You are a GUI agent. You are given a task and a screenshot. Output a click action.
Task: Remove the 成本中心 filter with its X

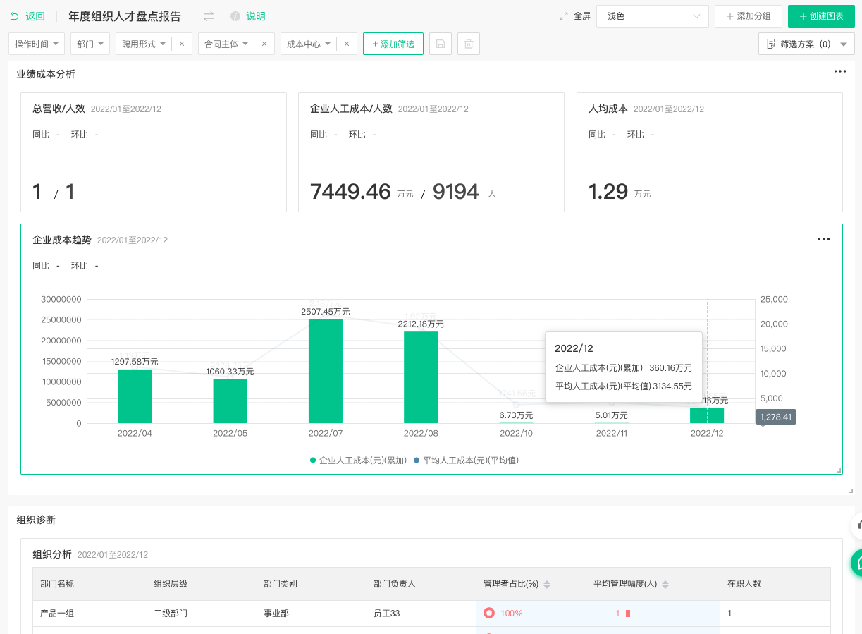coord(347,44)
